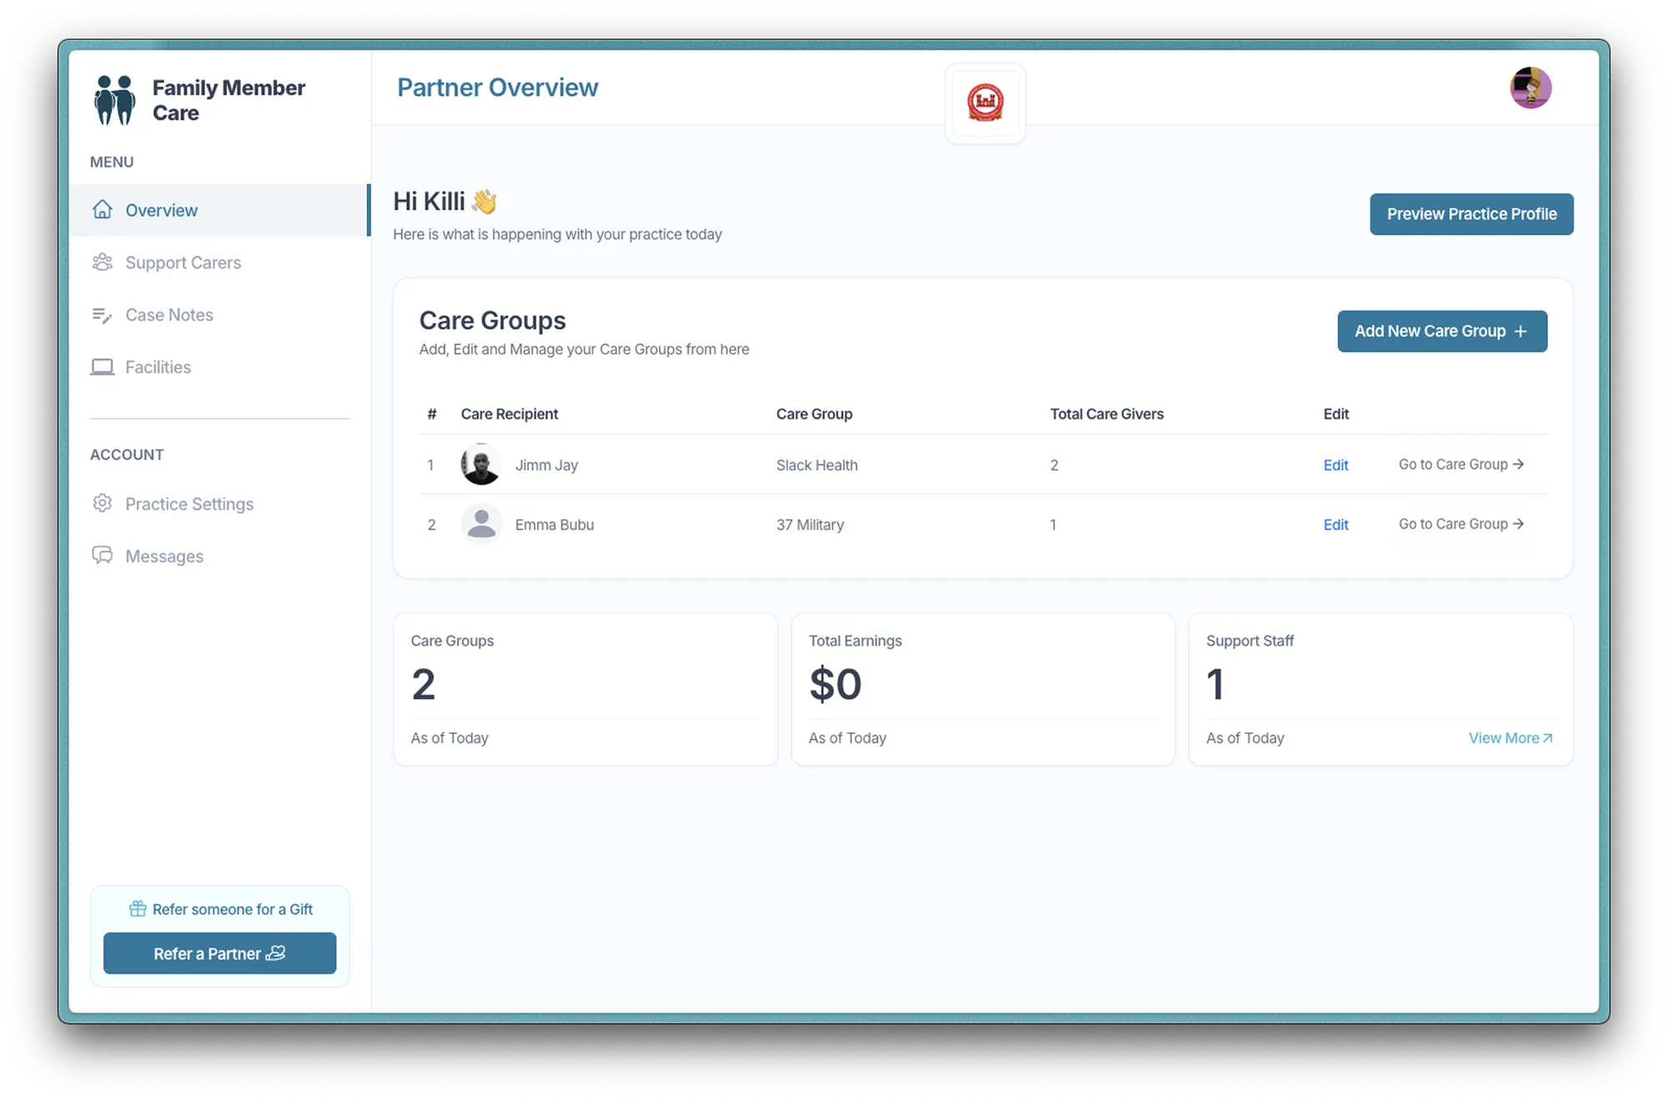Image resolution: width=1668 pixels, height=1101 pixels.
Task: Click the arrow next to Emma Bubu's Go to Care Group
Action: (x=1519, y=524)
